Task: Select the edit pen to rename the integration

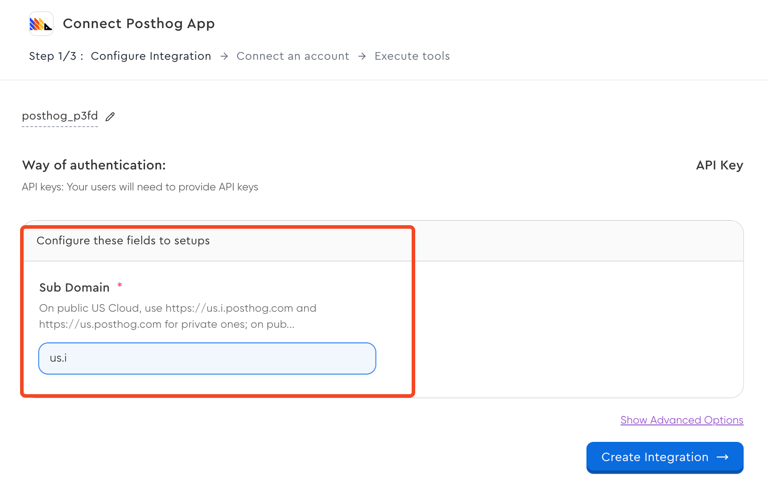Action: tap(110, 116)
